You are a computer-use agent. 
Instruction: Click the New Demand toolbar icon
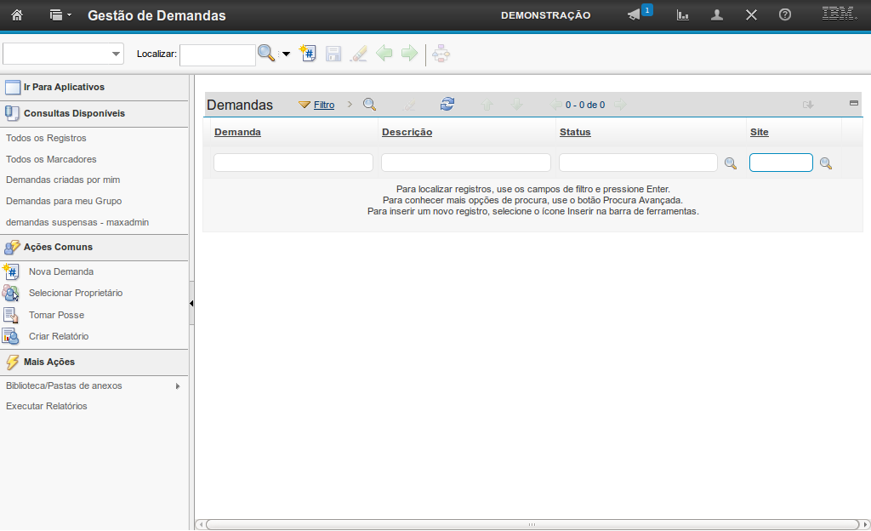click(308, 54)
